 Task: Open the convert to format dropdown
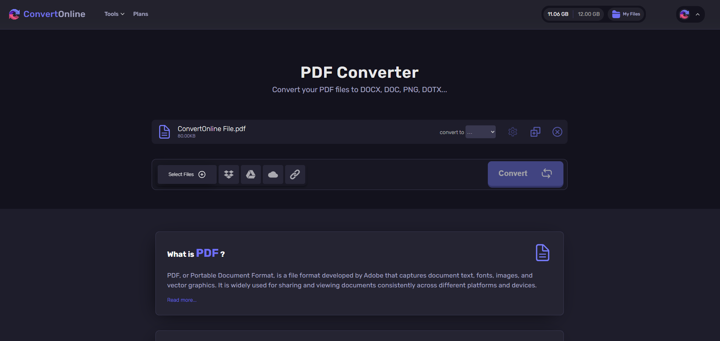click(480, 132)
